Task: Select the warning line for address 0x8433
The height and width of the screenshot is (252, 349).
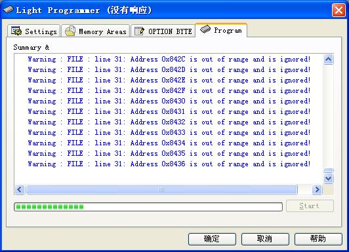Action: point(169,133)
